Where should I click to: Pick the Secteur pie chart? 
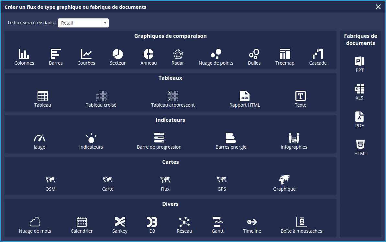tap(118, 57)
